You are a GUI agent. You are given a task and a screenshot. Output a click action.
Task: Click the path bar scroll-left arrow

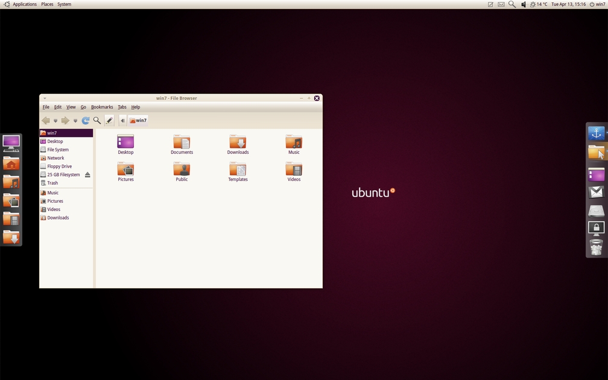coord(122,121)
